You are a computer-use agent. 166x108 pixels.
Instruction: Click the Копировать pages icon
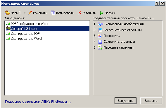pos(53,13)
